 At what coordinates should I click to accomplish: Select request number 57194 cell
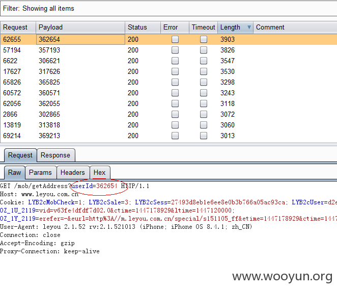click(18, 50)
